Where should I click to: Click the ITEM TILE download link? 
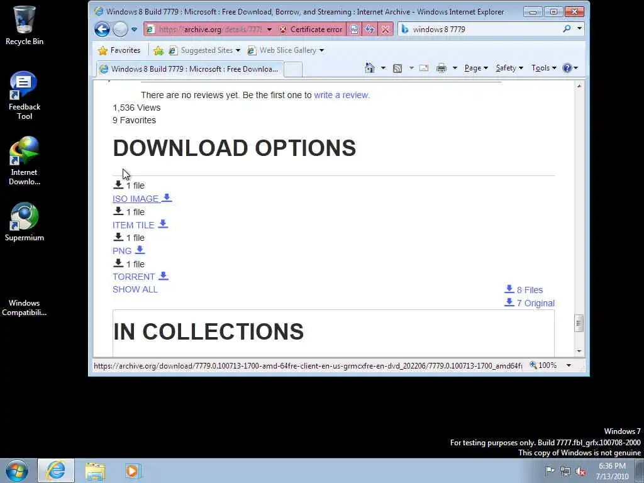(x=140, y=225)
